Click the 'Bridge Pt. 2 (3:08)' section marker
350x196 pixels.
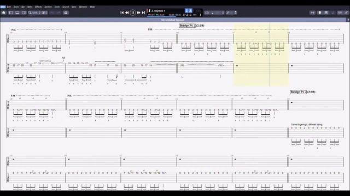tap(302, 92)
